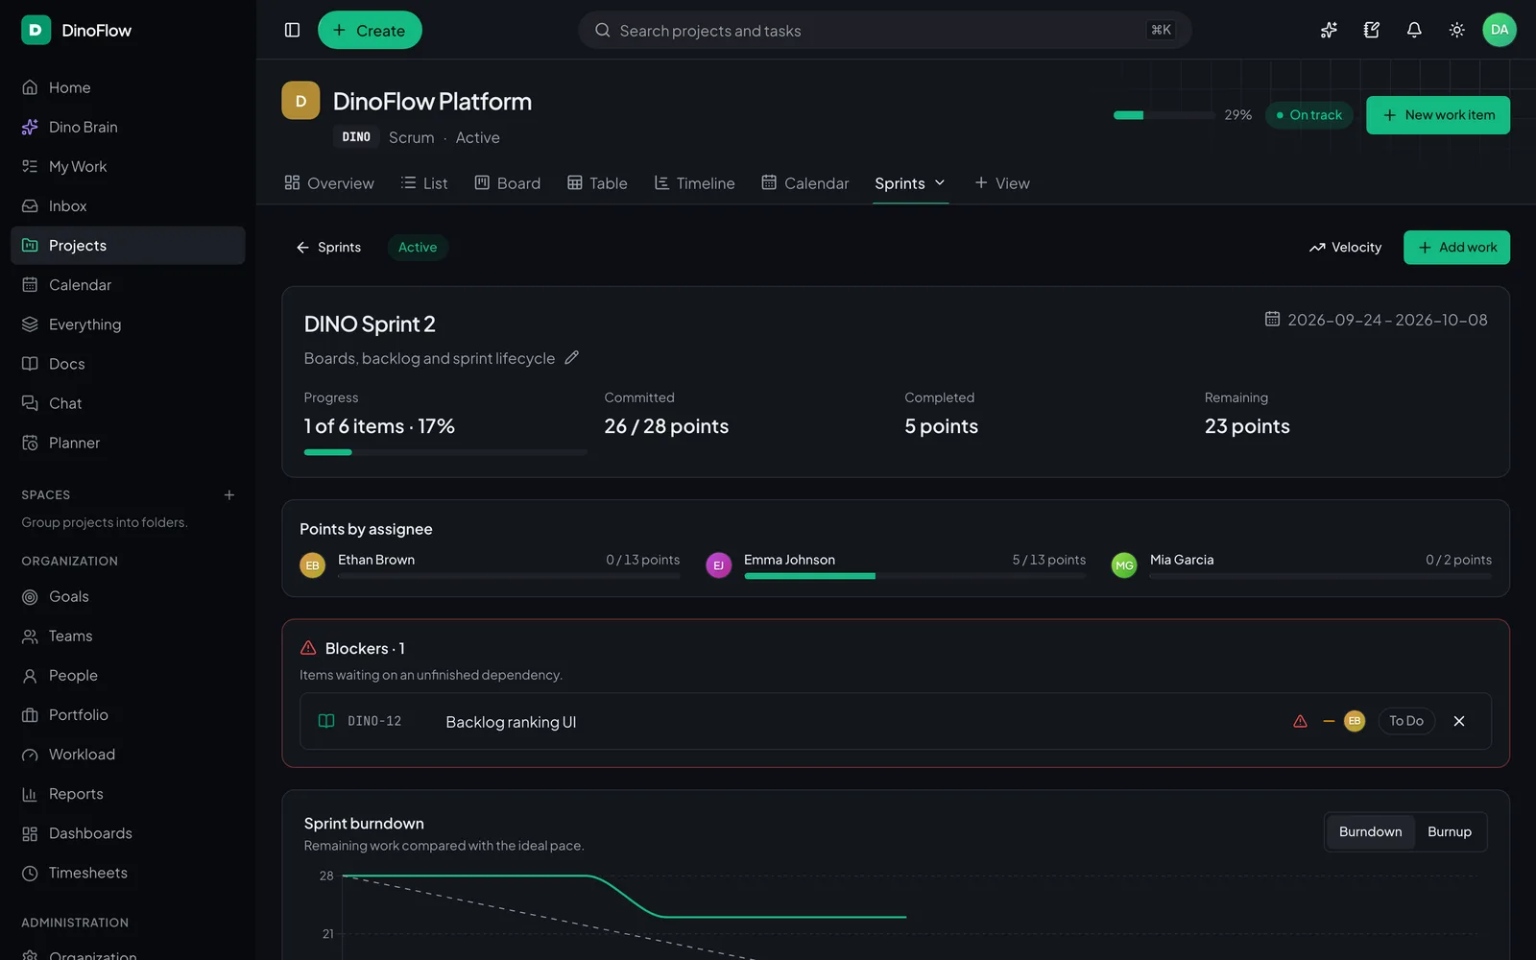Expand the Sprints tab dropdown chevron
Screen dimensions: 1536x960
(940, 182)
